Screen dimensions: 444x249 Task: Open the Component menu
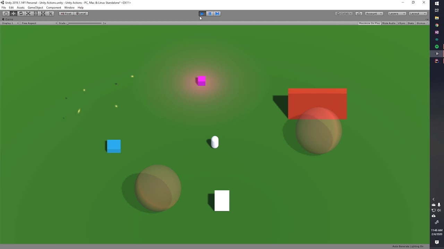pos(54,8)
